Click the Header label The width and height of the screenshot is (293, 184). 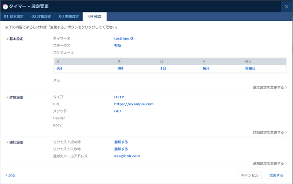[59, 118]
